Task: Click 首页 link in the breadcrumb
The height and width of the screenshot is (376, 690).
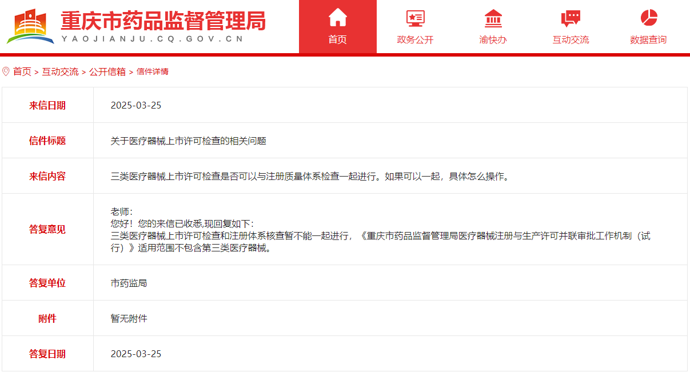Action: tap(22, 71)
